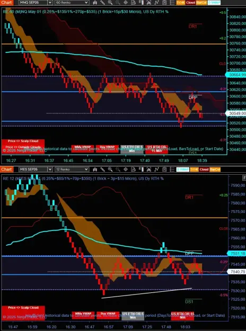The height and width of the screenshot is (331, 246).
Task: Select the lower Chart tab
Action: click(x=6, y=169)
